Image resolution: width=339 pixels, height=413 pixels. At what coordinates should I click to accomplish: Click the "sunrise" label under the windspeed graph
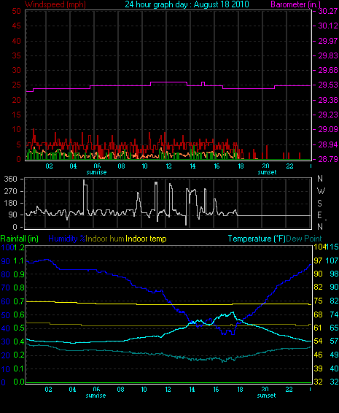[x=96, y=172]
